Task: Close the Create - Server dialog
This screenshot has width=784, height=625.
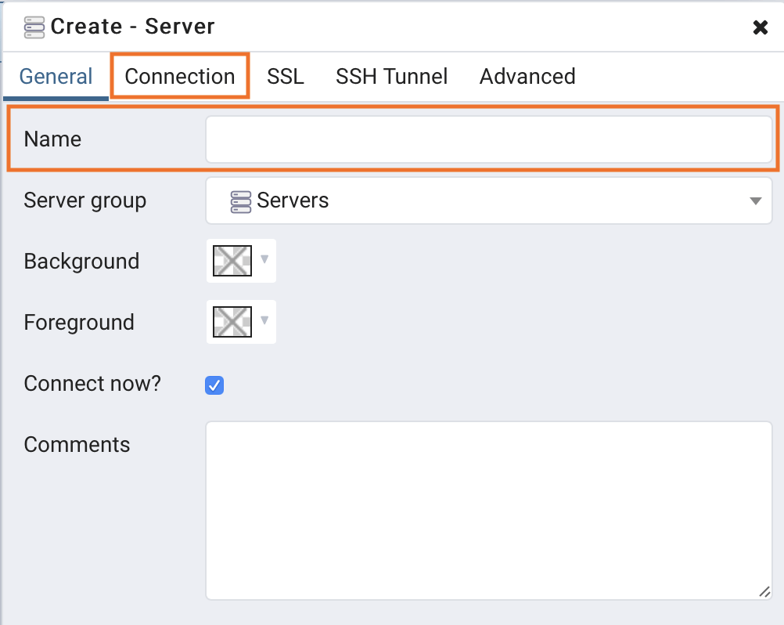Action: 760,27
